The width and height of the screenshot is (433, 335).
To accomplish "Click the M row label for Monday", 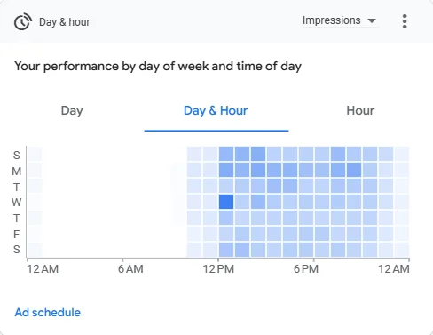I will pyautogui.click(x=17, y=171).
